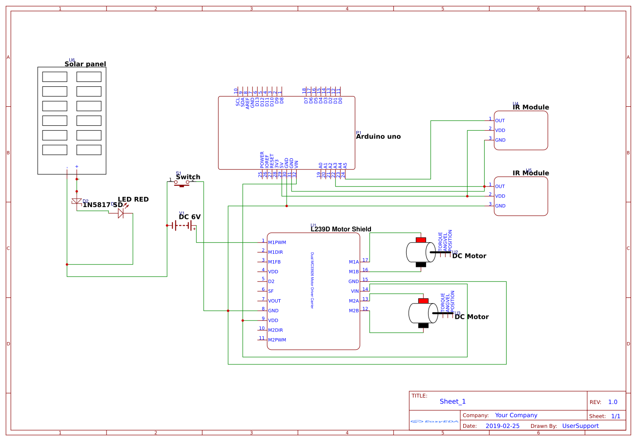Click the UserSupport drawn-by value

580,425
